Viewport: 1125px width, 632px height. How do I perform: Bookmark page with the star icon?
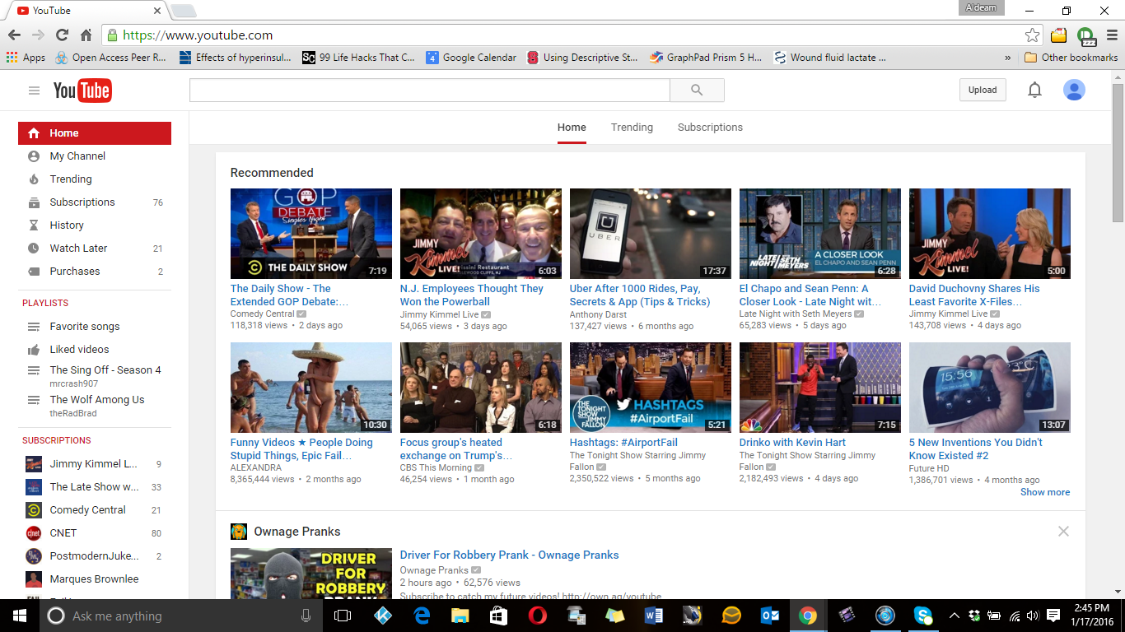1032,35
